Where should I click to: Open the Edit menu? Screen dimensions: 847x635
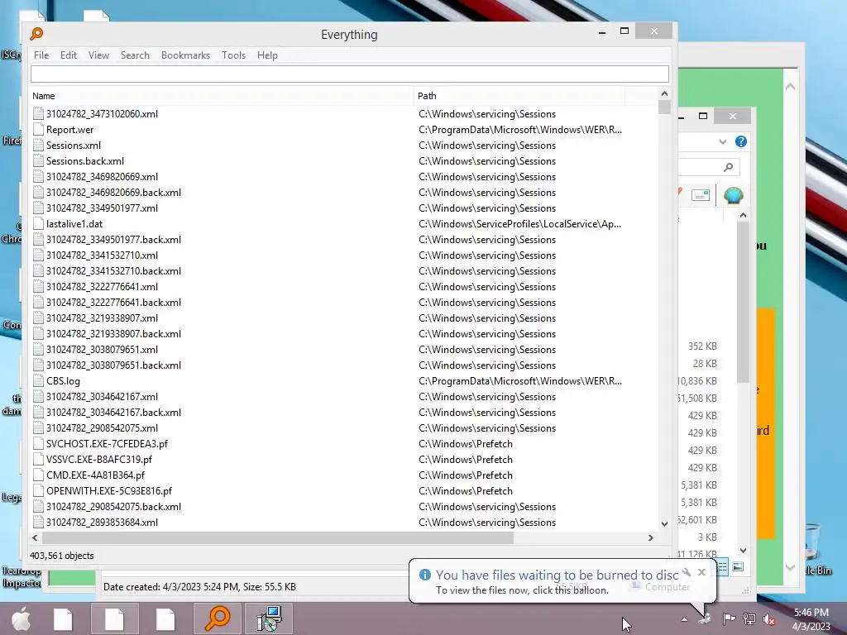coord(69,55)
